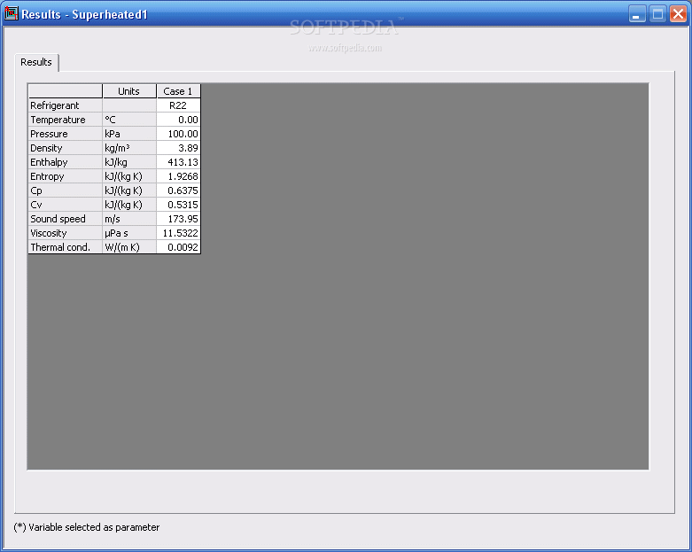Select the 413.13 enthalpy value
692x552 pixels.
point(178,162)
